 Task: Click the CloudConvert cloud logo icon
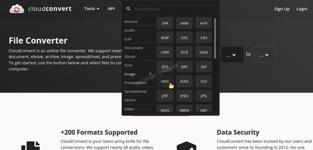point(17,9)
